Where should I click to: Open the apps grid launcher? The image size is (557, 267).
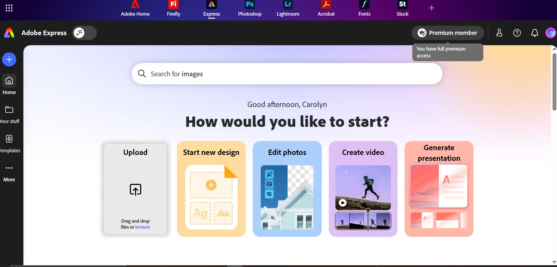coord(9,8)
